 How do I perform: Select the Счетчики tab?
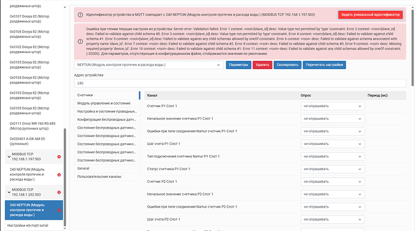pyautogui.click(x=107, y=95)
